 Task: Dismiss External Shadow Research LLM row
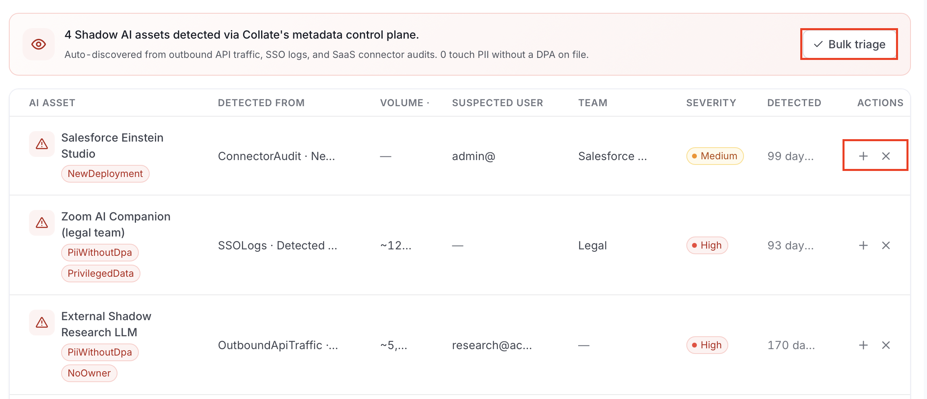click(886, 345)
